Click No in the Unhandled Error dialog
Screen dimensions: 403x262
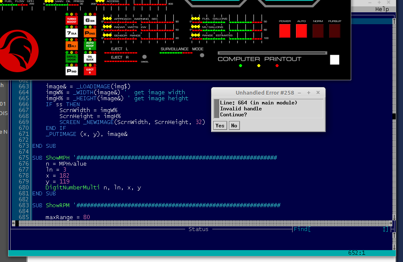coord(234,126)
